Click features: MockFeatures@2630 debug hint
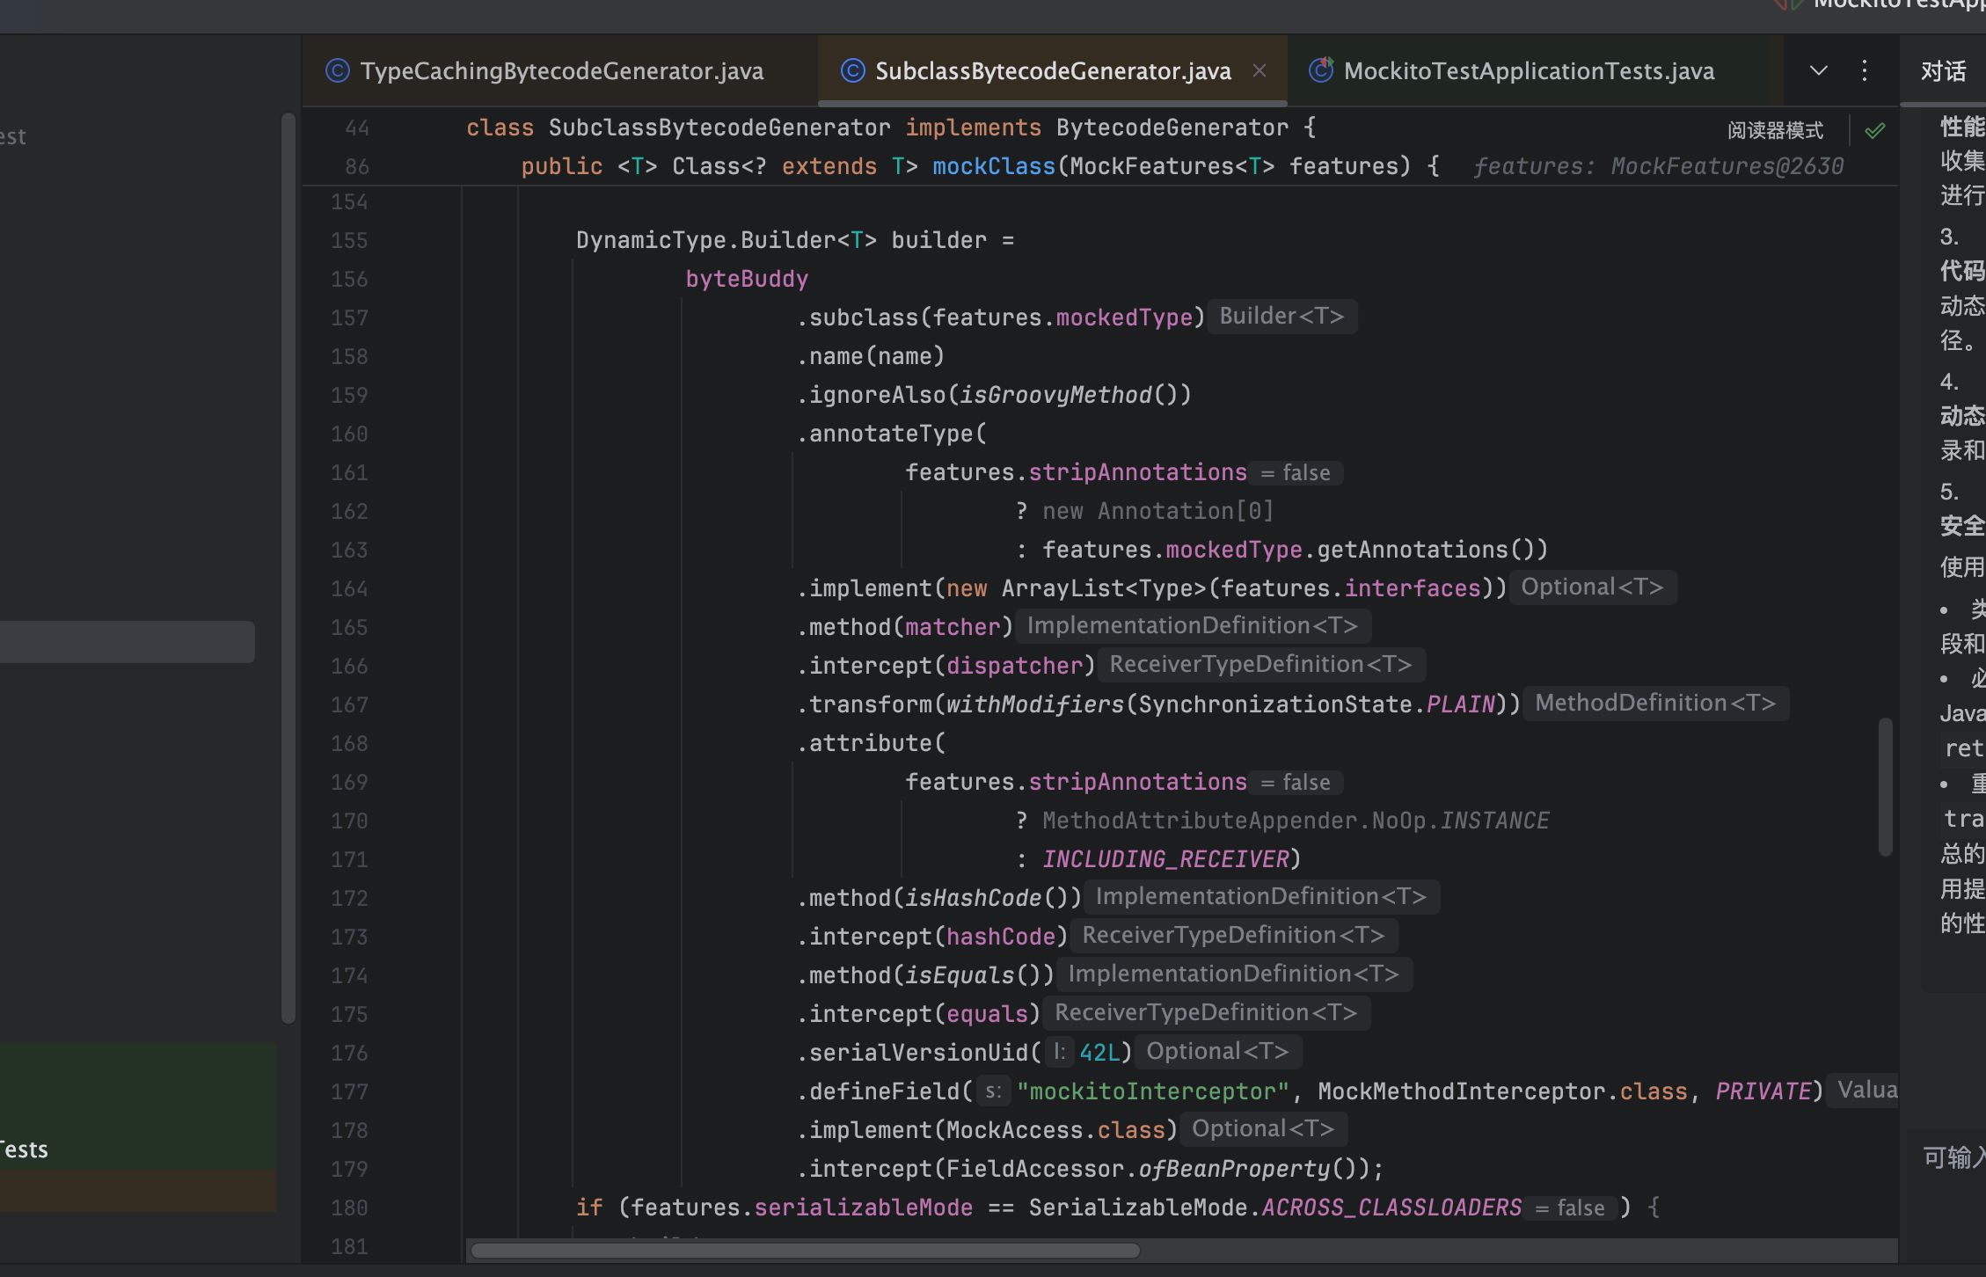Screen dimensions: 1986x1277 1658,166
